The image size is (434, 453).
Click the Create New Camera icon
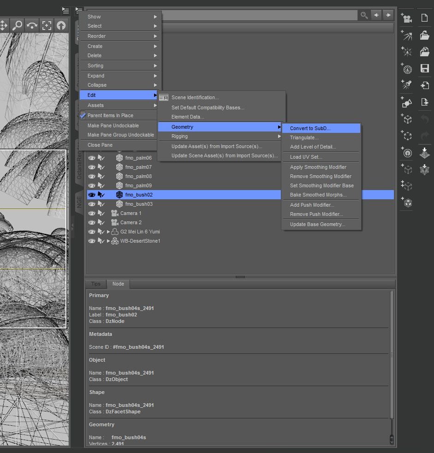point(406,18)
